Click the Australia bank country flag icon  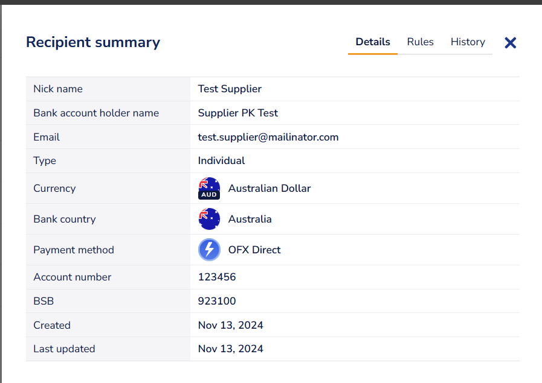(x=209, y=219)
